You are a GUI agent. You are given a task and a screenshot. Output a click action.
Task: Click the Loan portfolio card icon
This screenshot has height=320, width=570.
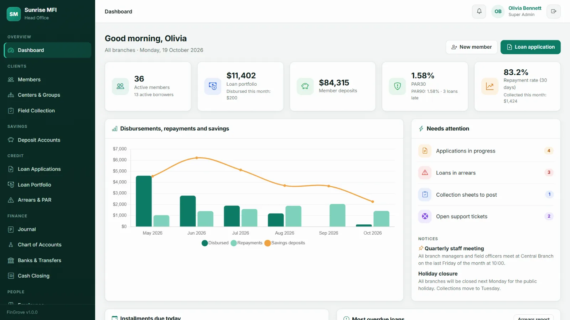213,86
